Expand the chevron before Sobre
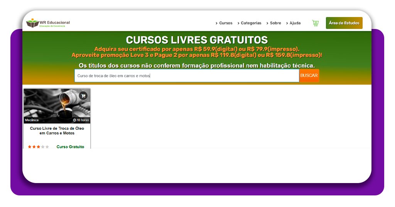 (267, 23)
